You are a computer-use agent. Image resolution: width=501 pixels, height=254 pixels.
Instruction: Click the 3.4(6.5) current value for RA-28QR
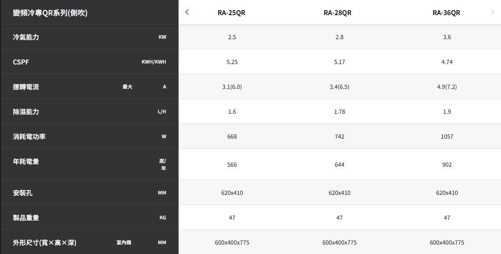click(x=339, y=87)
